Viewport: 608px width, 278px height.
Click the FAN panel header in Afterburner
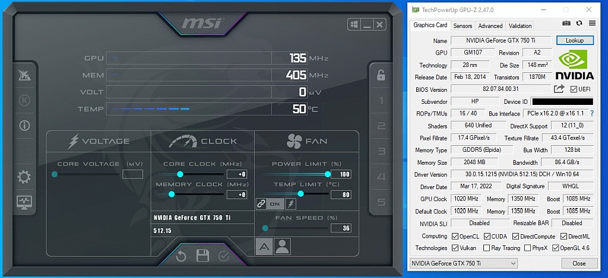pos(306,141)
